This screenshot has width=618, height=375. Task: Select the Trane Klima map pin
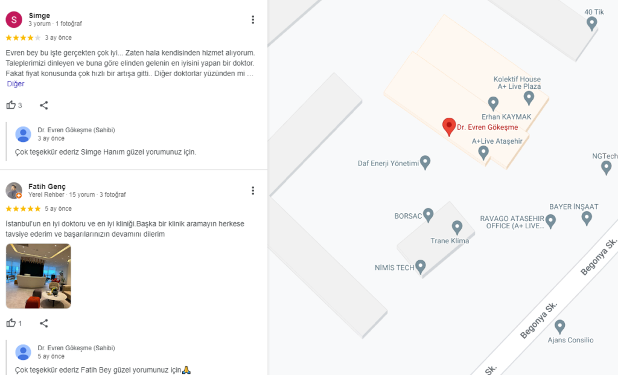pyautogui.click(x=457, y=228)
